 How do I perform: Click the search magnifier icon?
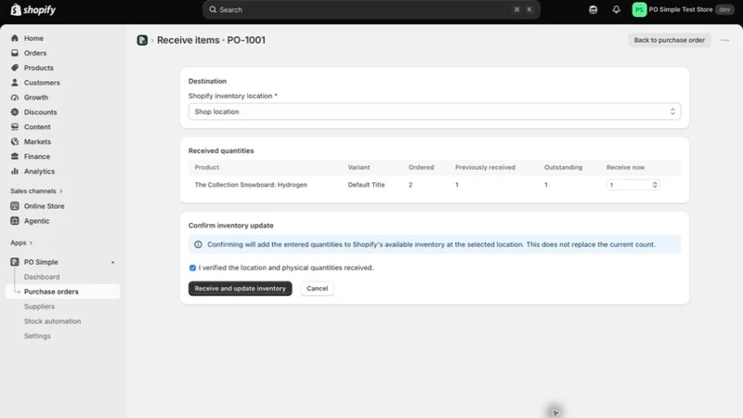tap(213, 9)
